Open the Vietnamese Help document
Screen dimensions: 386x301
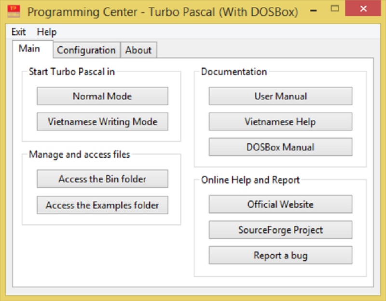tap(280, 122)
